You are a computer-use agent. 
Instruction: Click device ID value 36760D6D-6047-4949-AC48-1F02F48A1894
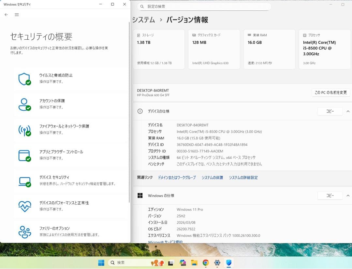point(212,145)
